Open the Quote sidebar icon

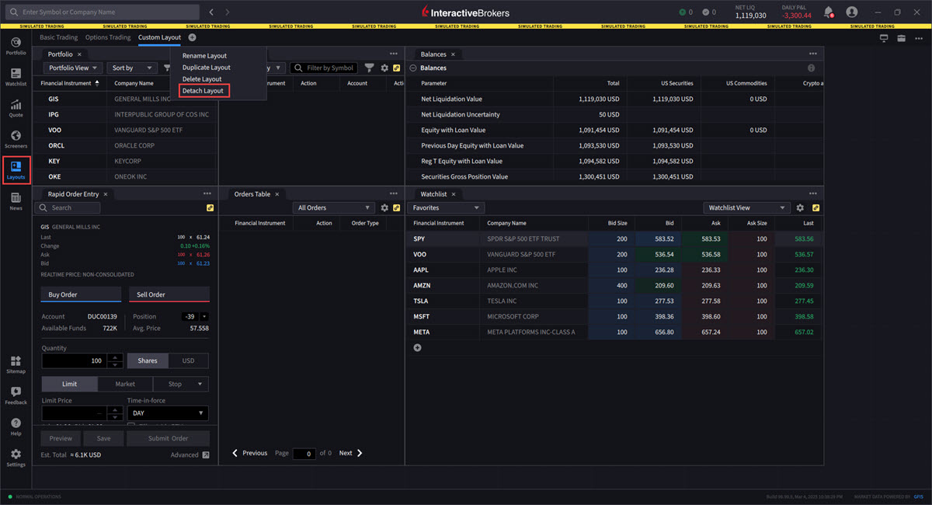pyautogui.click(x=16, y=108)
